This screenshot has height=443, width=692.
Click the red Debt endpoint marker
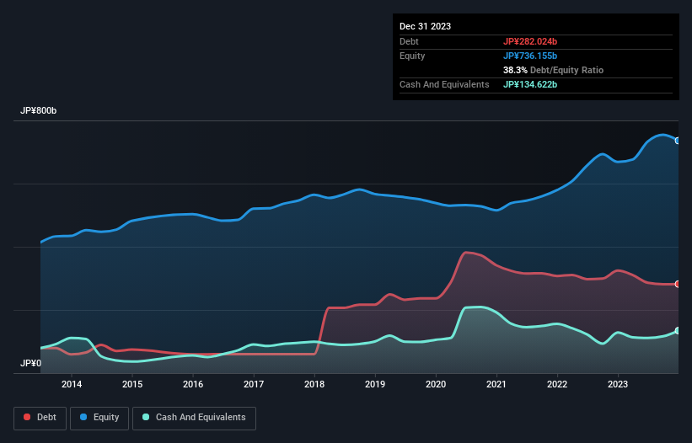[678, 285]
